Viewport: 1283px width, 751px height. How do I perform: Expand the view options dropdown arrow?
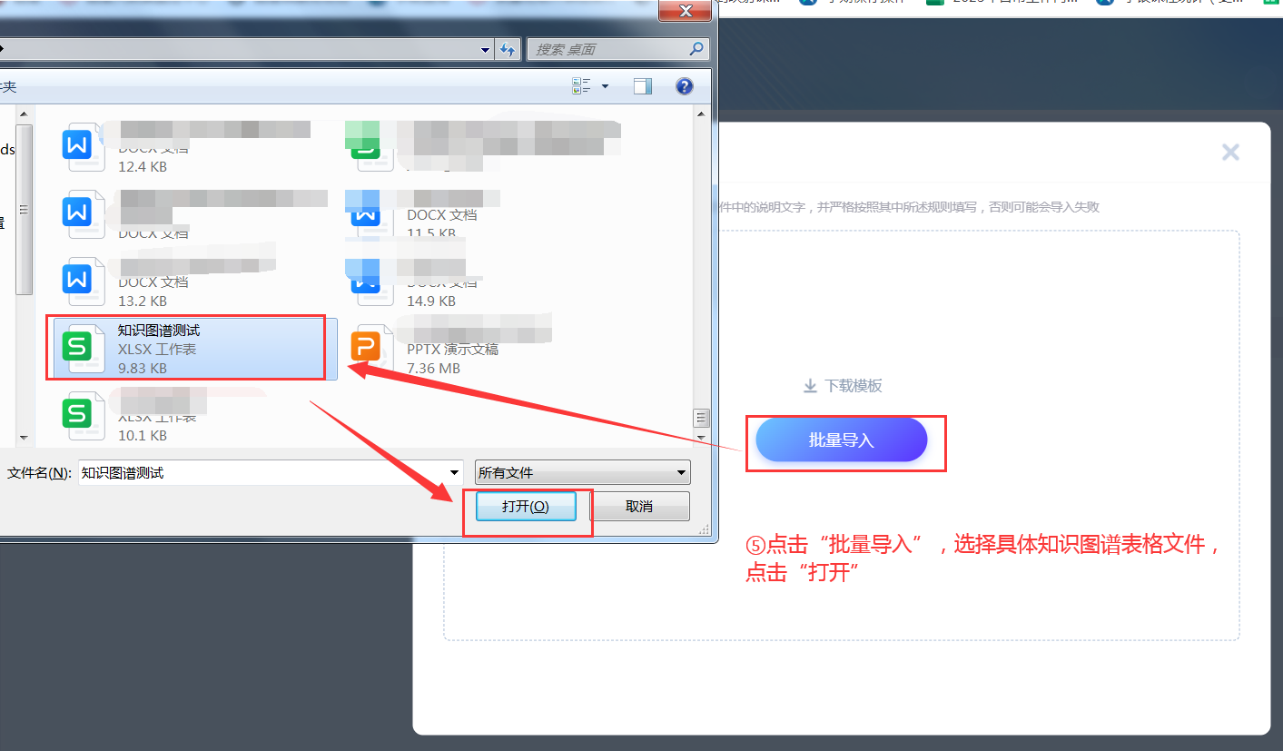pos(606,86)
